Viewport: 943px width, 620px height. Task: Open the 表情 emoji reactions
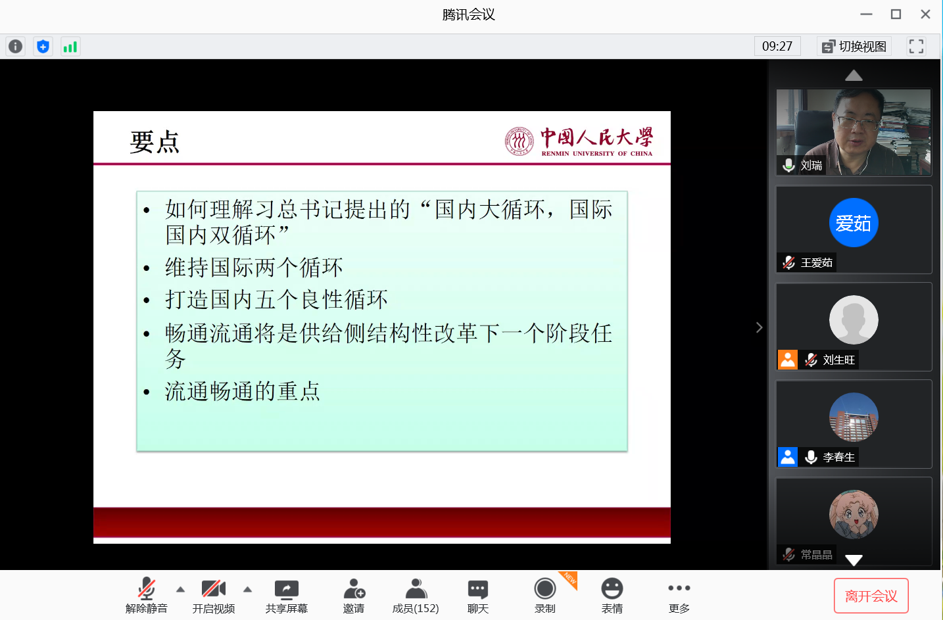[612, 596]
